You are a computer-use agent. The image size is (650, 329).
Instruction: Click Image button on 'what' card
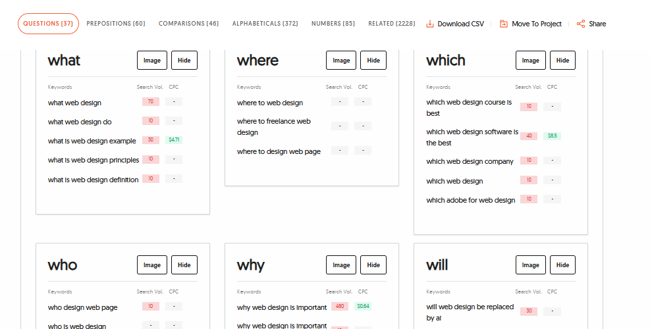tap(152, 61)
